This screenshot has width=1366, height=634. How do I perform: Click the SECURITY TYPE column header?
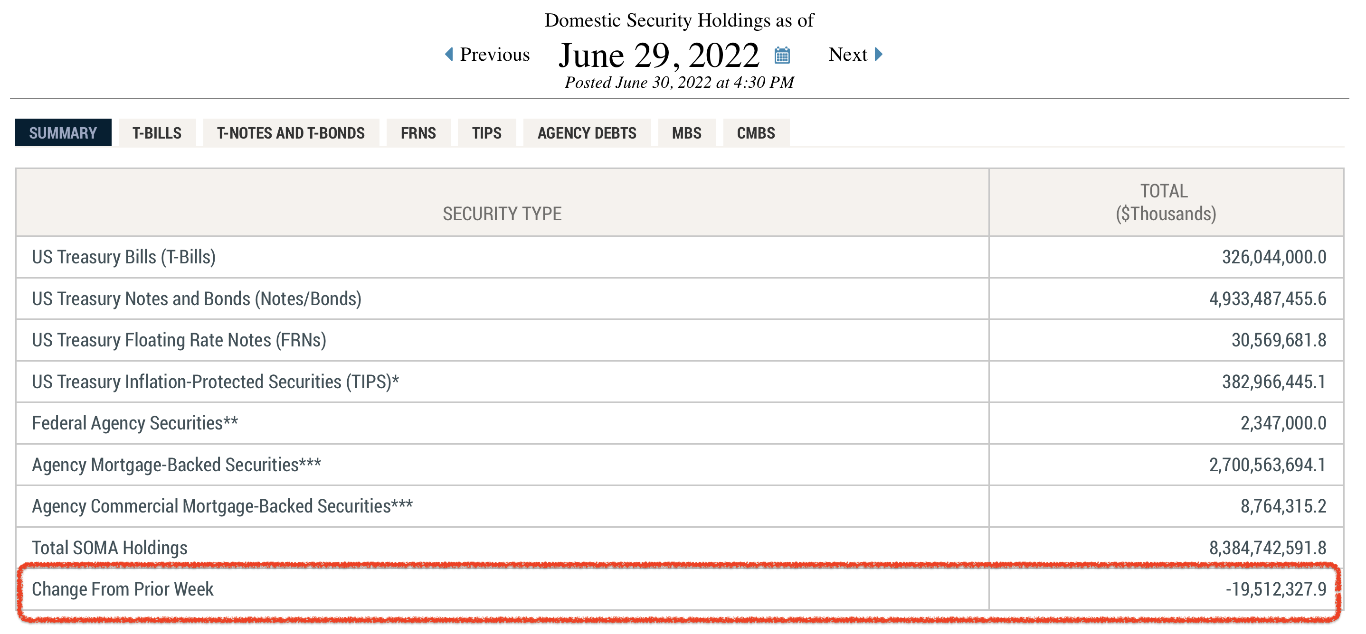pos(502,214)
